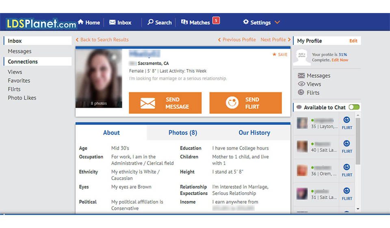Go to Next Profile chevron
This screenshot has width=390, height=228.
(x=289, y=40)
